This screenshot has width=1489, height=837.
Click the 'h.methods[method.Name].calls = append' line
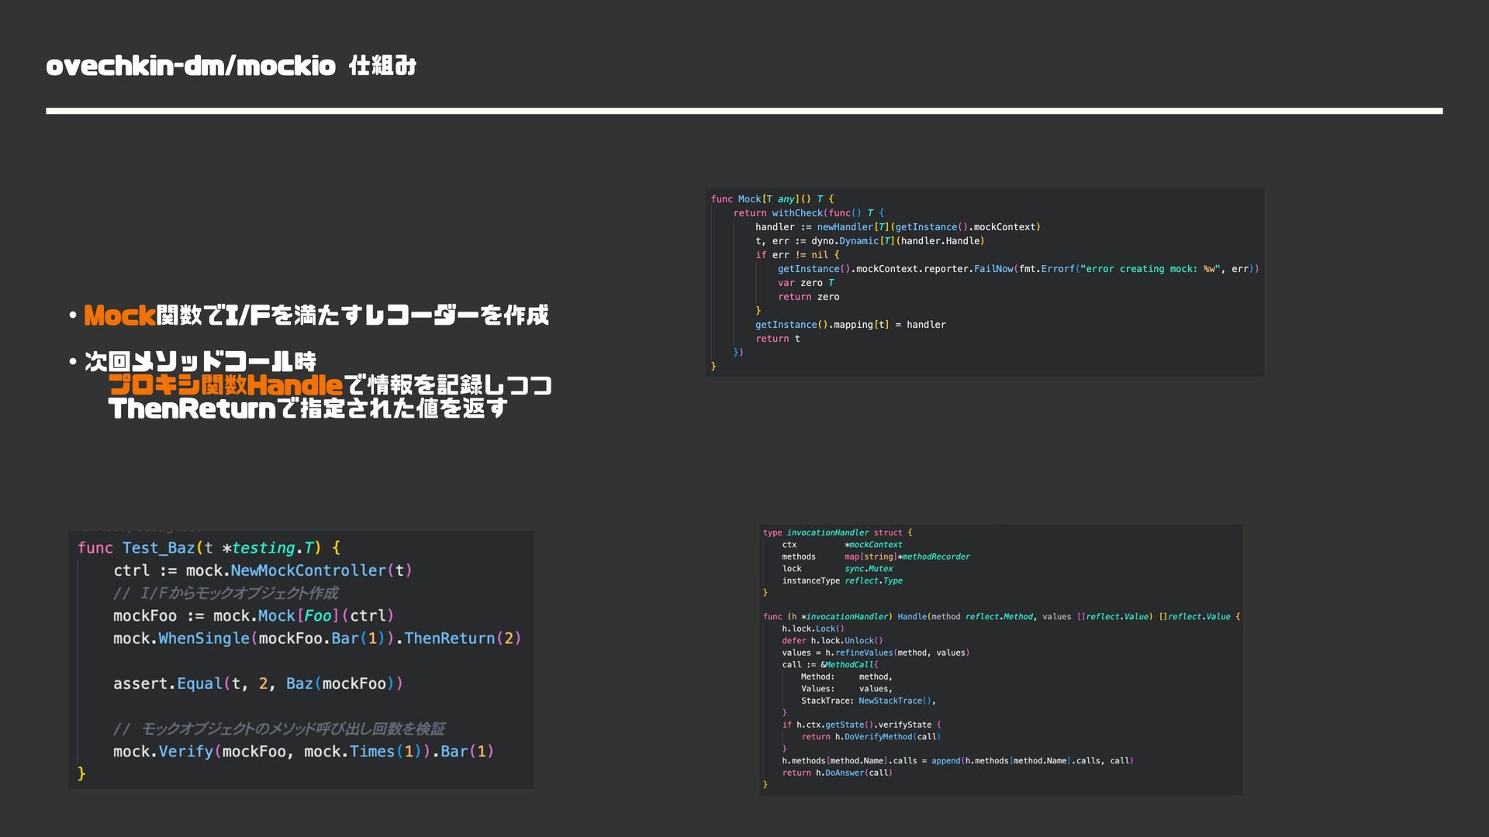coord(958,761)
